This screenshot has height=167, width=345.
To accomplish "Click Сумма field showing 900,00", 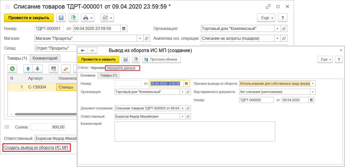I will coord(48,127).
